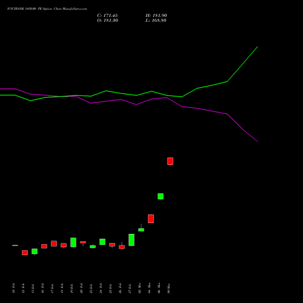Screen dimensions: 303x303
Task: Click the 17 Feb date label
Action: coord(52,288)
